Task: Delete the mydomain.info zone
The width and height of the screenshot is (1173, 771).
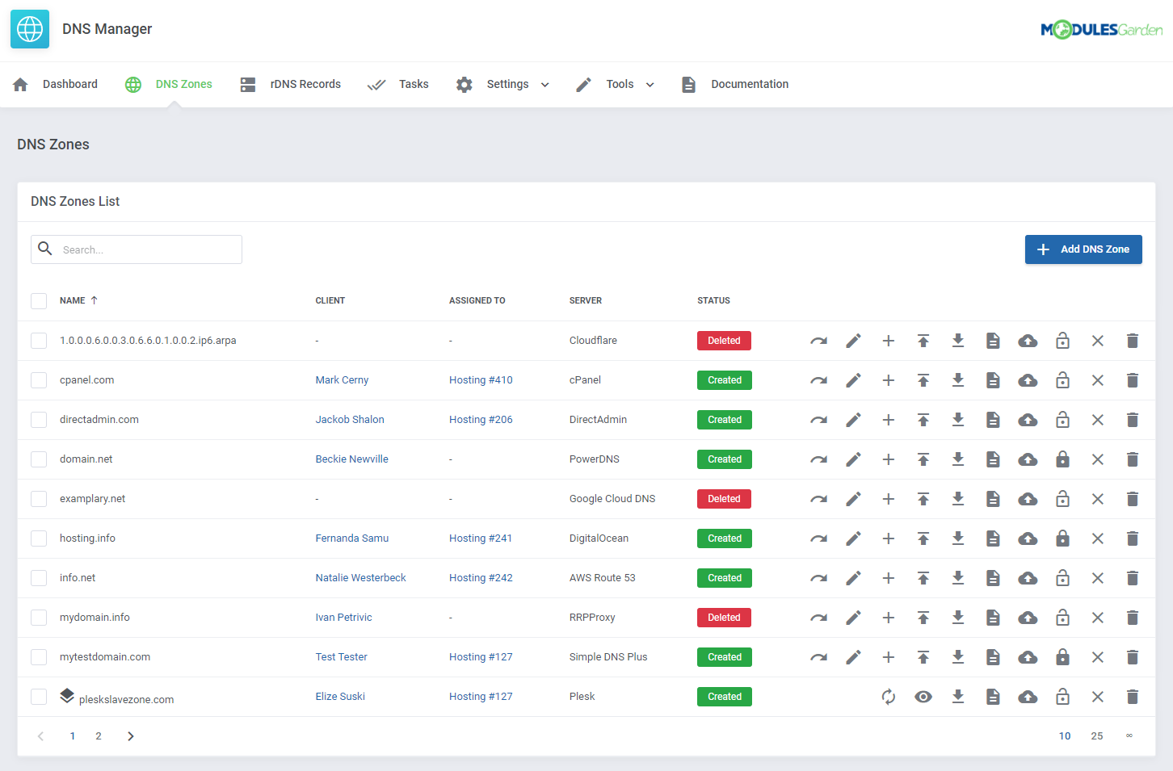Action: click(x=1132, y=617)
